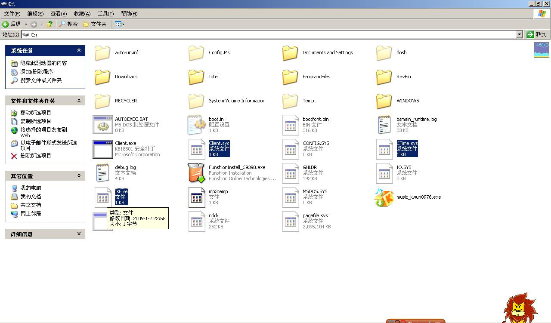The width and height of the screenshot is (551, 323).
Task: Click the Up one level toolbar icon
Action: pos(50,24)
